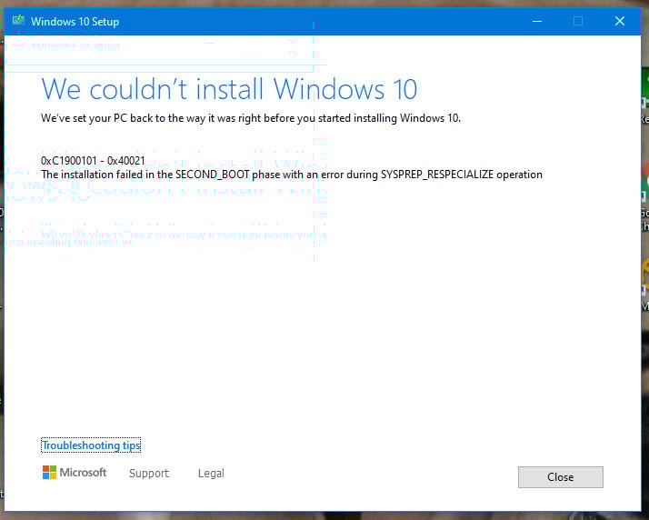Screen dimensions: 649x520
Task: Click the disabled maximize button in title bar
Action: tap(578, 21)
